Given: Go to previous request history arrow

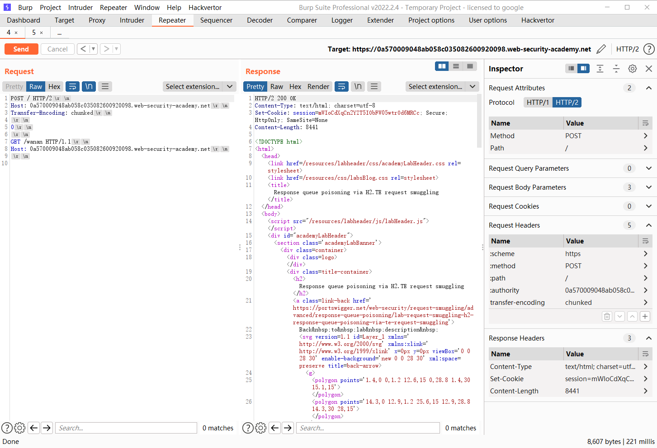Looking at the screenshot, I should click(83, 49).
